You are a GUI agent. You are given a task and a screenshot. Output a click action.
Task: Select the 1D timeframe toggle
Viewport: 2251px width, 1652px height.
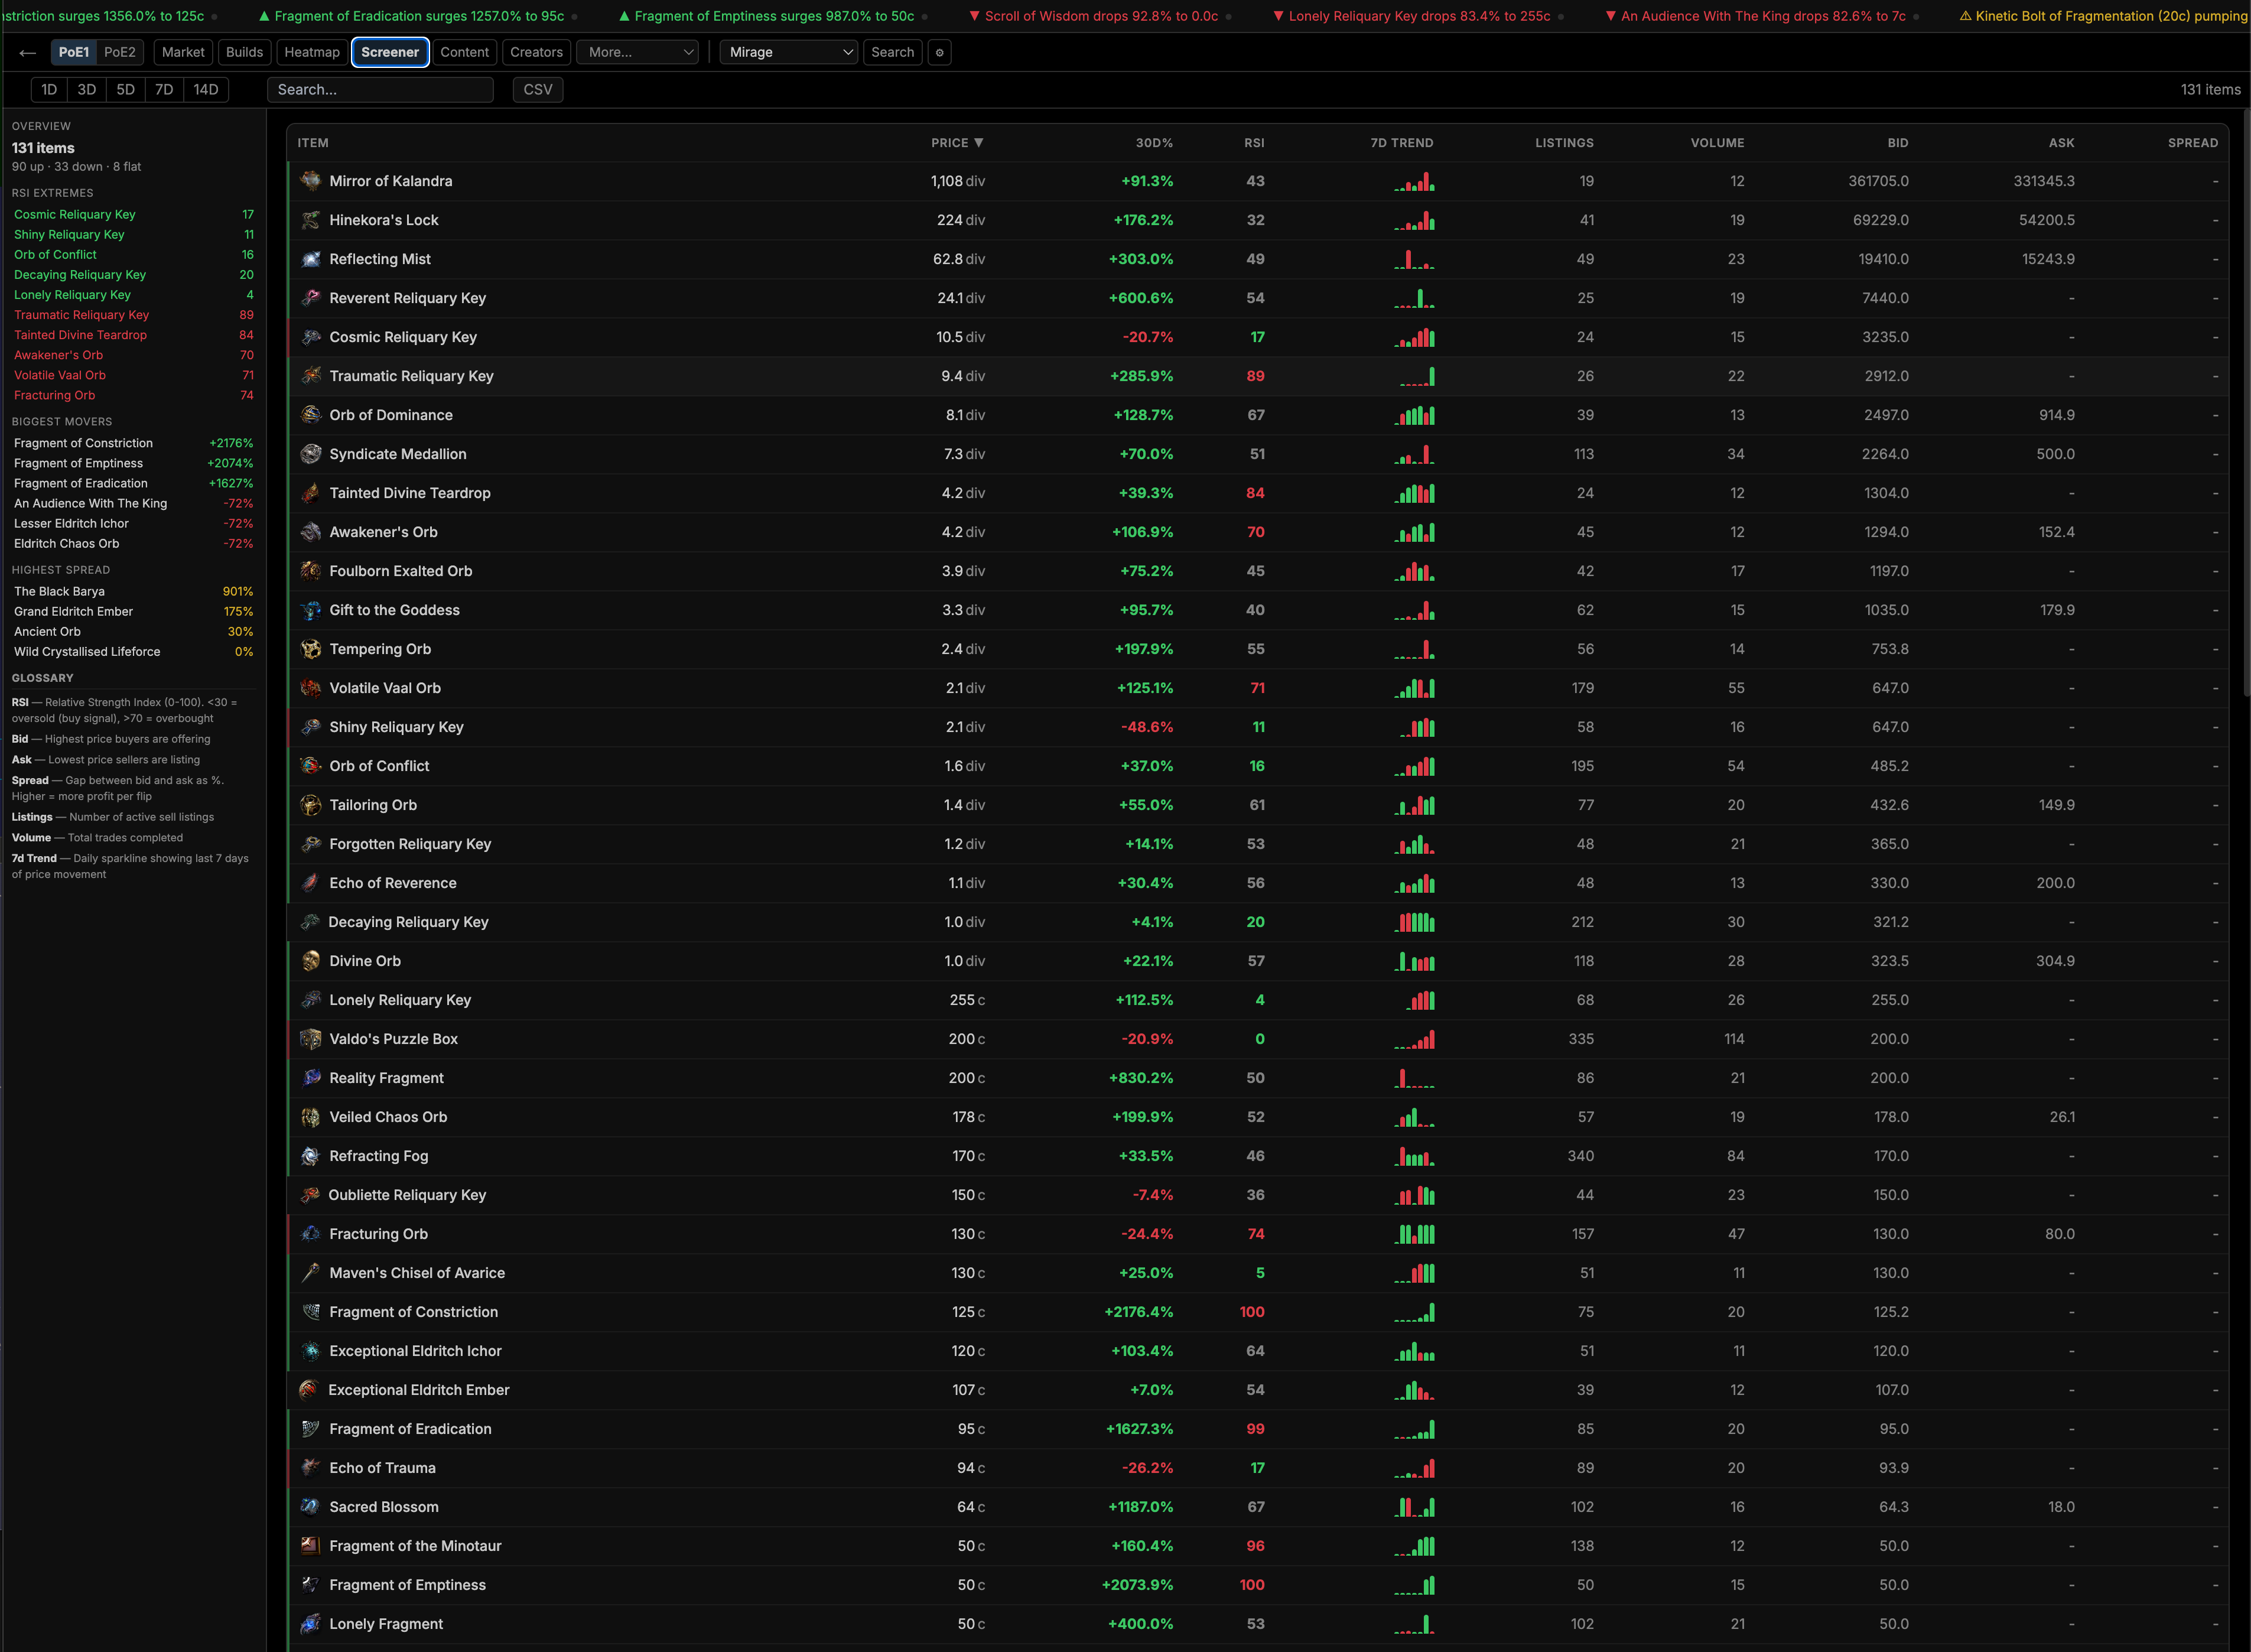[49, 89]
